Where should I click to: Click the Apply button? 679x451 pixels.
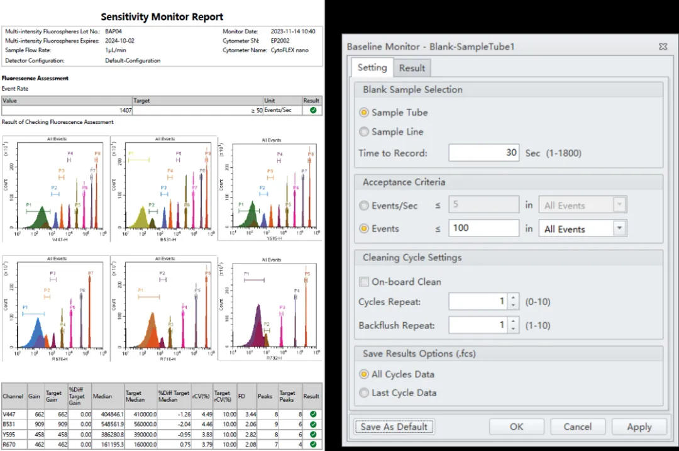click(639, 426)
